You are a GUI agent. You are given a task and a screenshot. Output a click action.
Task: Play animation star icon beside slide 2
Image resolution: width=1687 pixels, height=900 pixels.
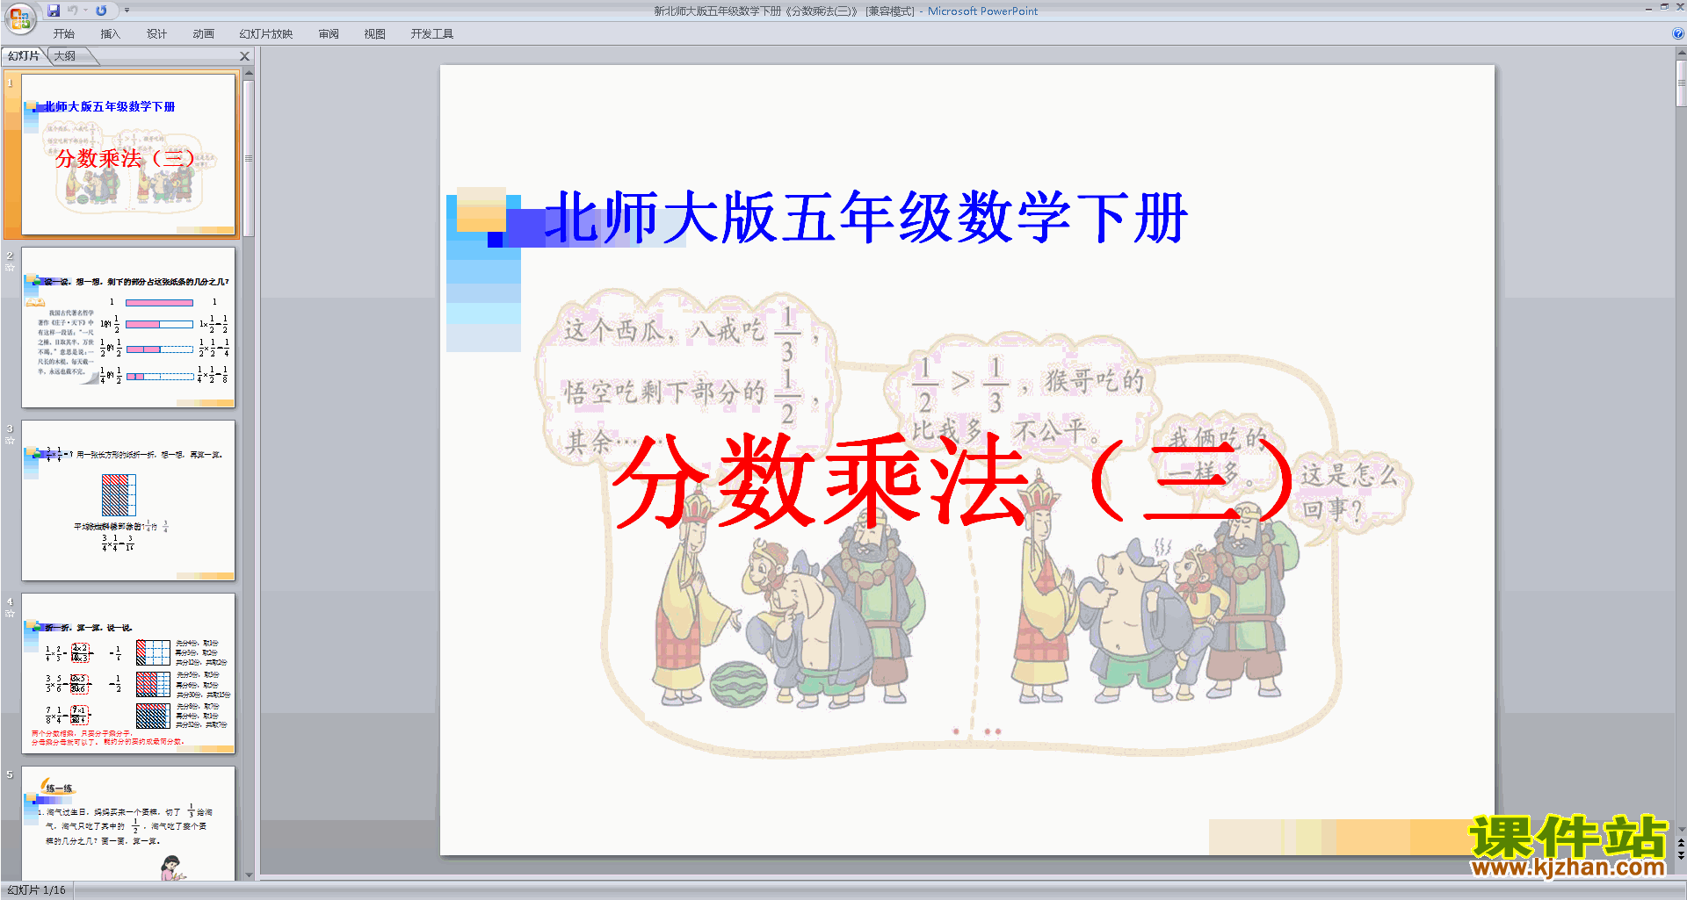[x=10, y=267]
